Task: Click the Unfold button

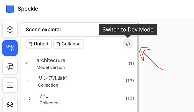Action: tap(39, 44)
